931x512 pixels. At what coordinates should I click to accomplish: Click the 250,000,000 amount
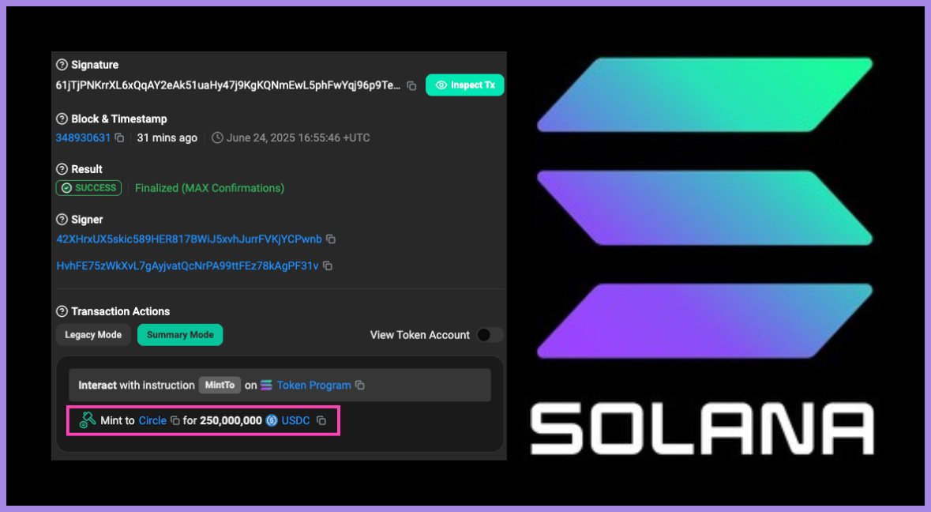pyautogui.click(x=231, y=420)
